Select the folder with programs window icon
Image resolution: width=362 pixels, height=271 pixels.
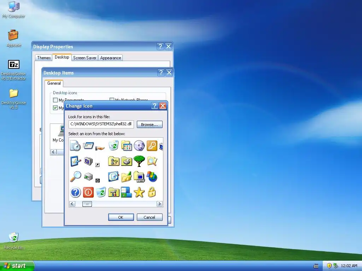(x=126, y=146)
